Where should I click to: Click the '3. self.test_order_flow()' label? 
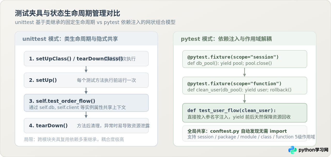pyautogui.click(x=62, y=101)
